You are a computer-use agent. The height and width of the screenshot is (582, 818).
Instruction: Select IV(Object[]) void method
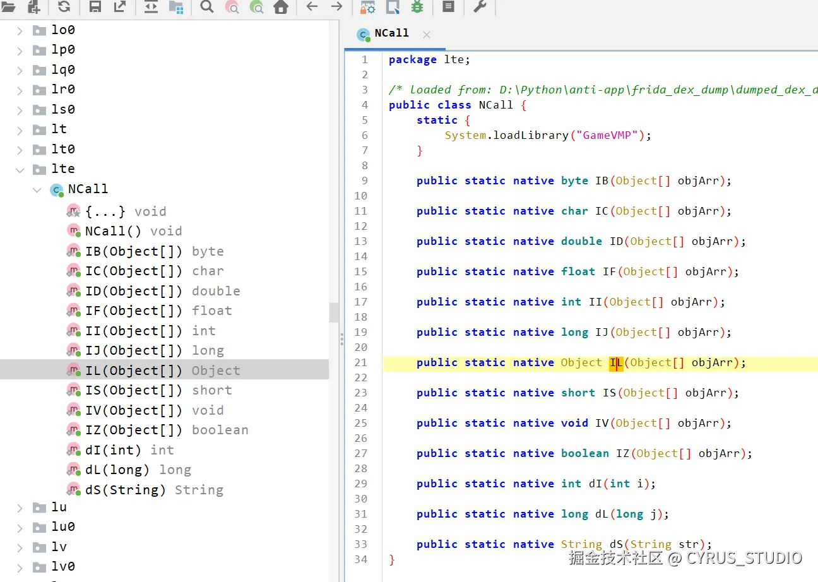155,410
